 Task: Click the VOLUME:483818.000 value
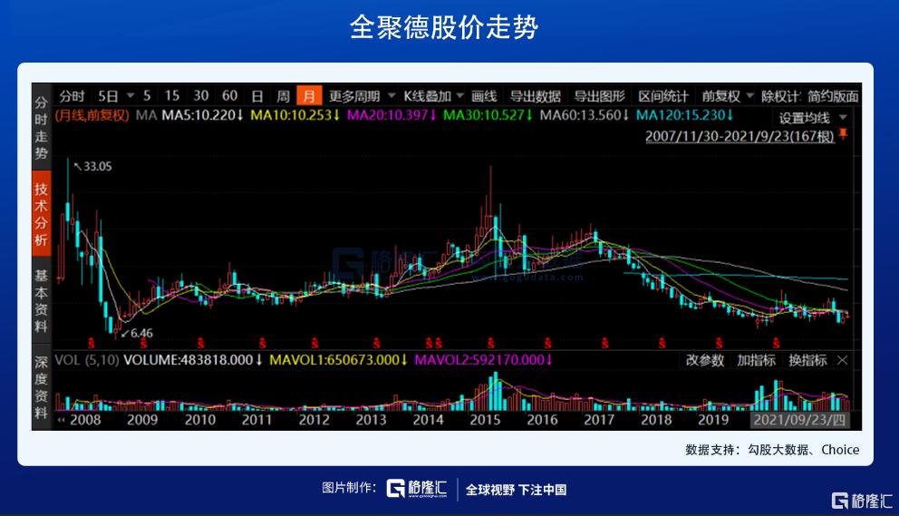coord(193,360)
